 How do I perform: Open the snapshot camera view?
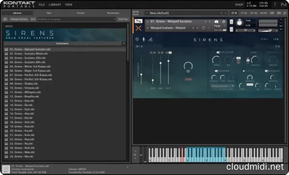pos(216,22)
